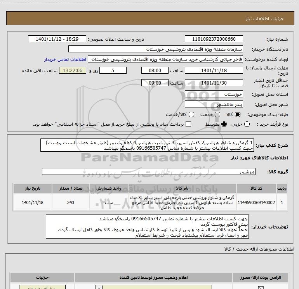Click the نام کالا column header
This screenshot has height=289, width=299.
(182, 189)
